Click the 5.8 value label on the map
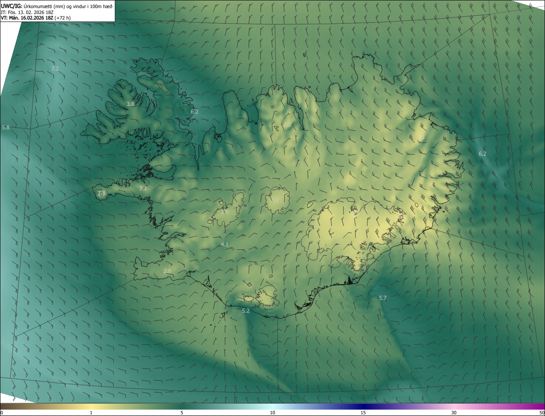Screen dimensions: 545x416 click(6, 127)
